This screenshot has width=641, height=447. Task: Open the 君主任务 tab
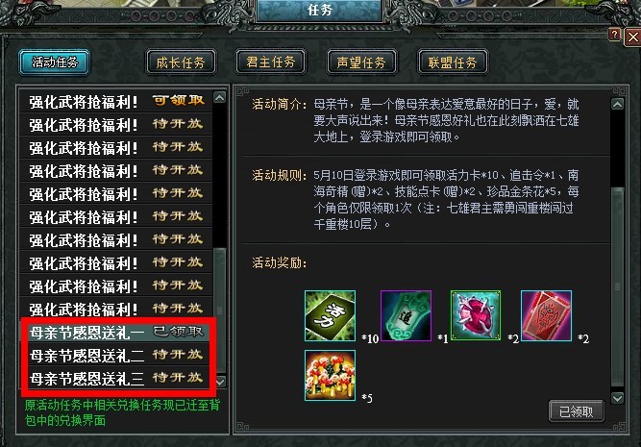[x=271, y=62]
